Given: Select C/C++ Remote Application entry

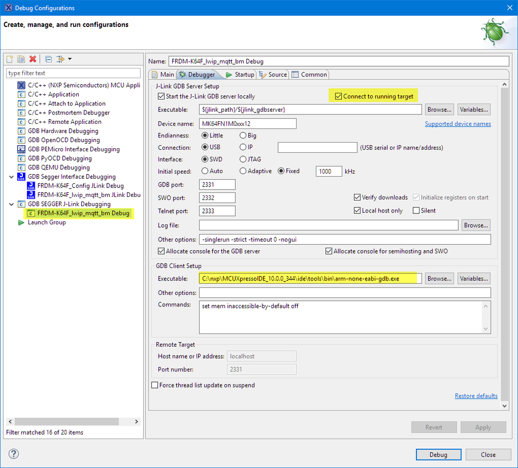Looking at the screenshot, I should point(64,122).
